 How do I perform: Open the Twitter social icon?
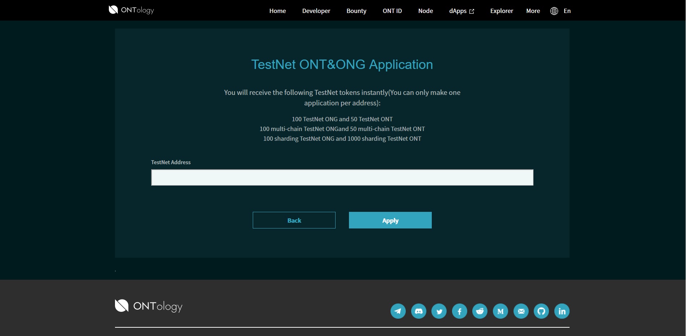pos(439,311)
